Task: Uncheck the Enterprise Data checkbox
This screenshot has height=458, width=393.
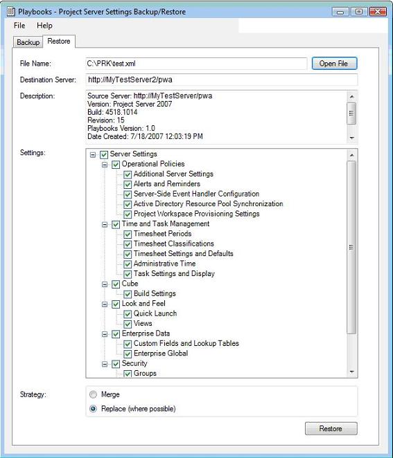Action: 116,334
